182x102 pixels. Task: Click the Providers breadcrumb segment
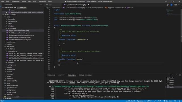[x=56, y=8]
